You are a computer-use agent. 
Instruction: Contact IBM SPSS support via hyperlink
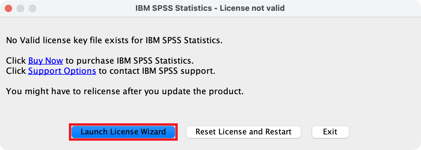[x=62, y=71]
